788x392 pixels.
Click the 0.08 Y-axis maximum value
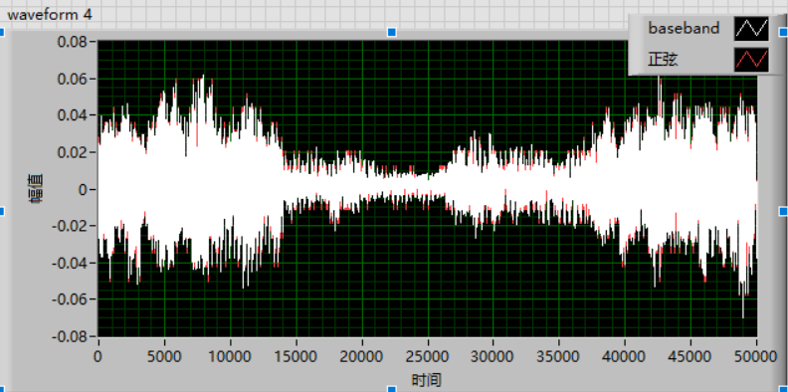73,41
